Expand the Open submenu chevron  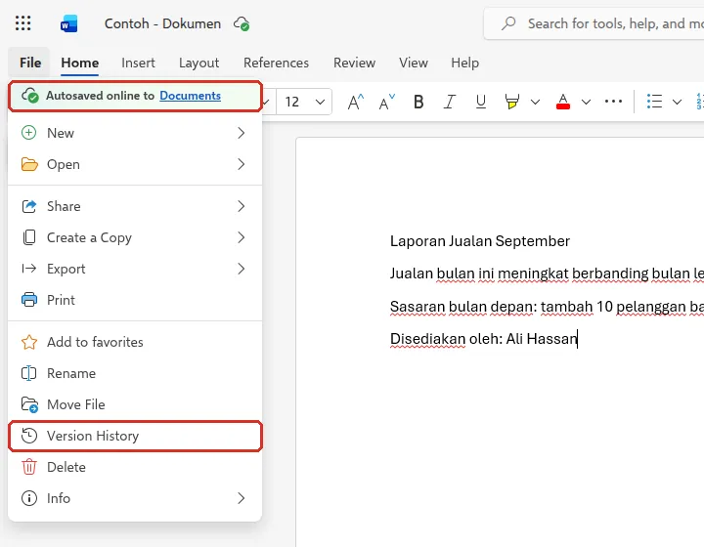[x=242, y=164]
